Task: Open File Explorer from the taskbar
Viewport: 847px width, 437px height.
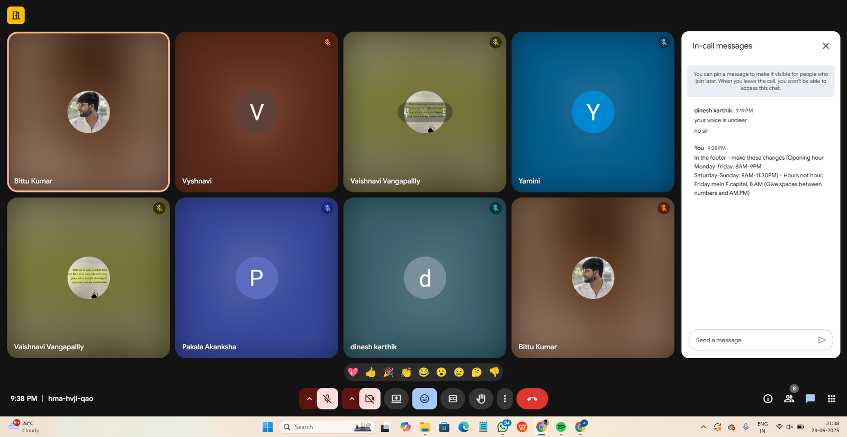Action: [425, 427]
